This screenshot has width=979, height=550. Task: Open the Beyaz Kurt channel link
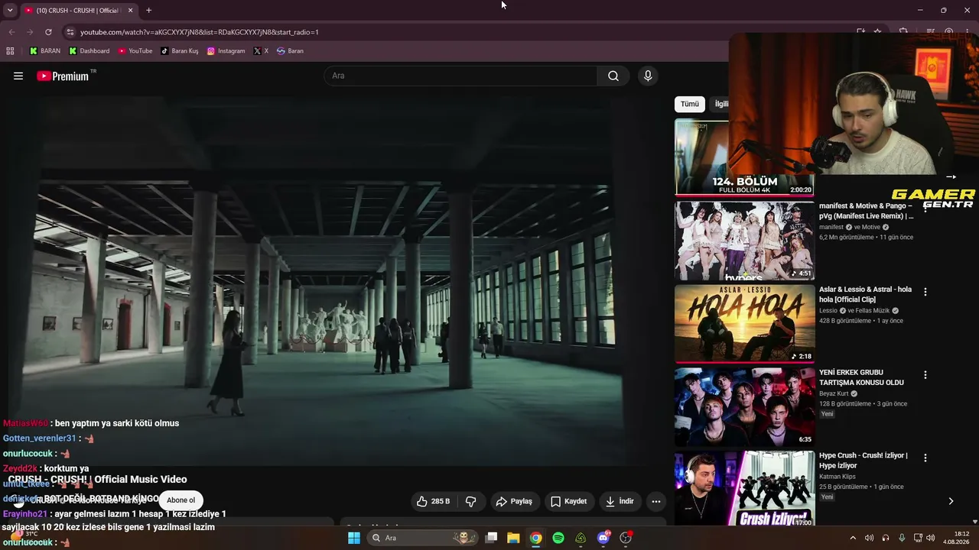point(834,394)
